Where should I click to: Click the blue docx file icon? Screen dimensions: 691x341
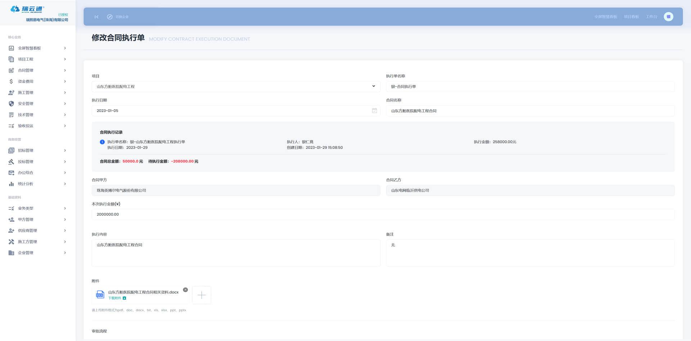pos(100,295)
